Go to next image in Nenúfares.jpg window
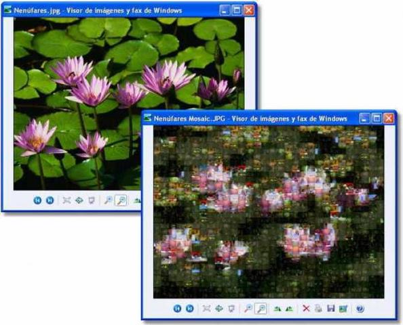Image resolution: width=403 pixels, height=325 pixels. [50, 200]
